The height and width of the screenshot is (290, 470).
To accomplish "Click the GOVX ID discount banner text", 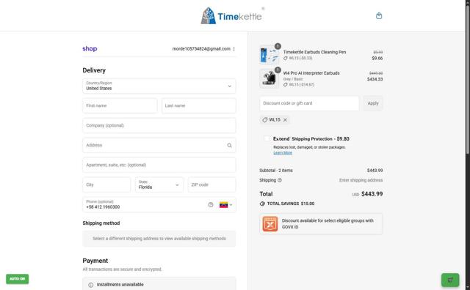I will (x=328, y=224).
